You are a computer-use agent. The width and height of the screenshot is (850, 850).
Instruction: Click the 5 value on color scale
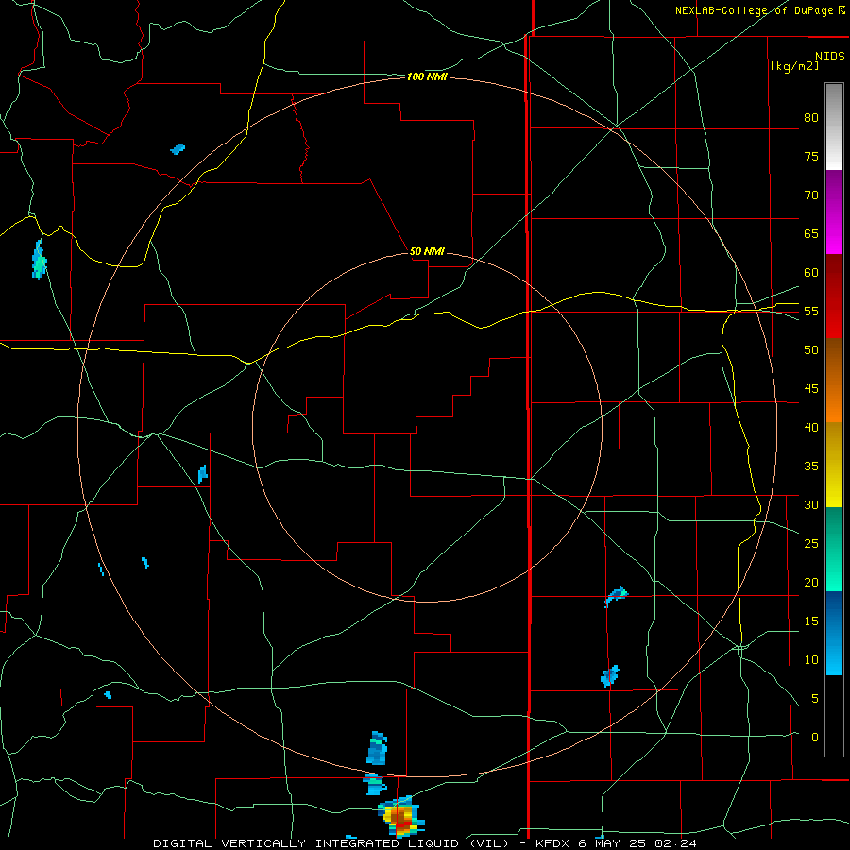[x=815, y=699]
